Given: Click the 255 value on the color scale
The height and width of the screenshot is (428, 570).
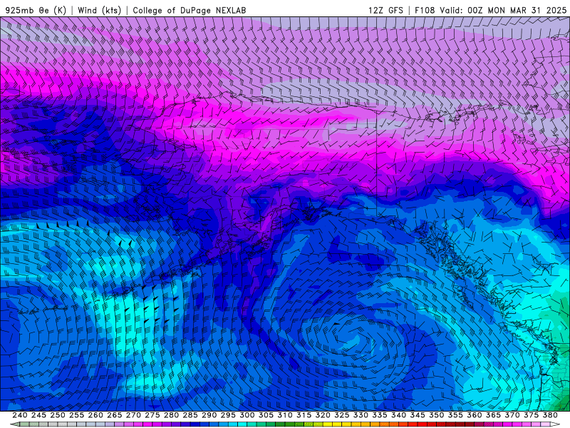Looking at the screenshot, I should (76, 415).
